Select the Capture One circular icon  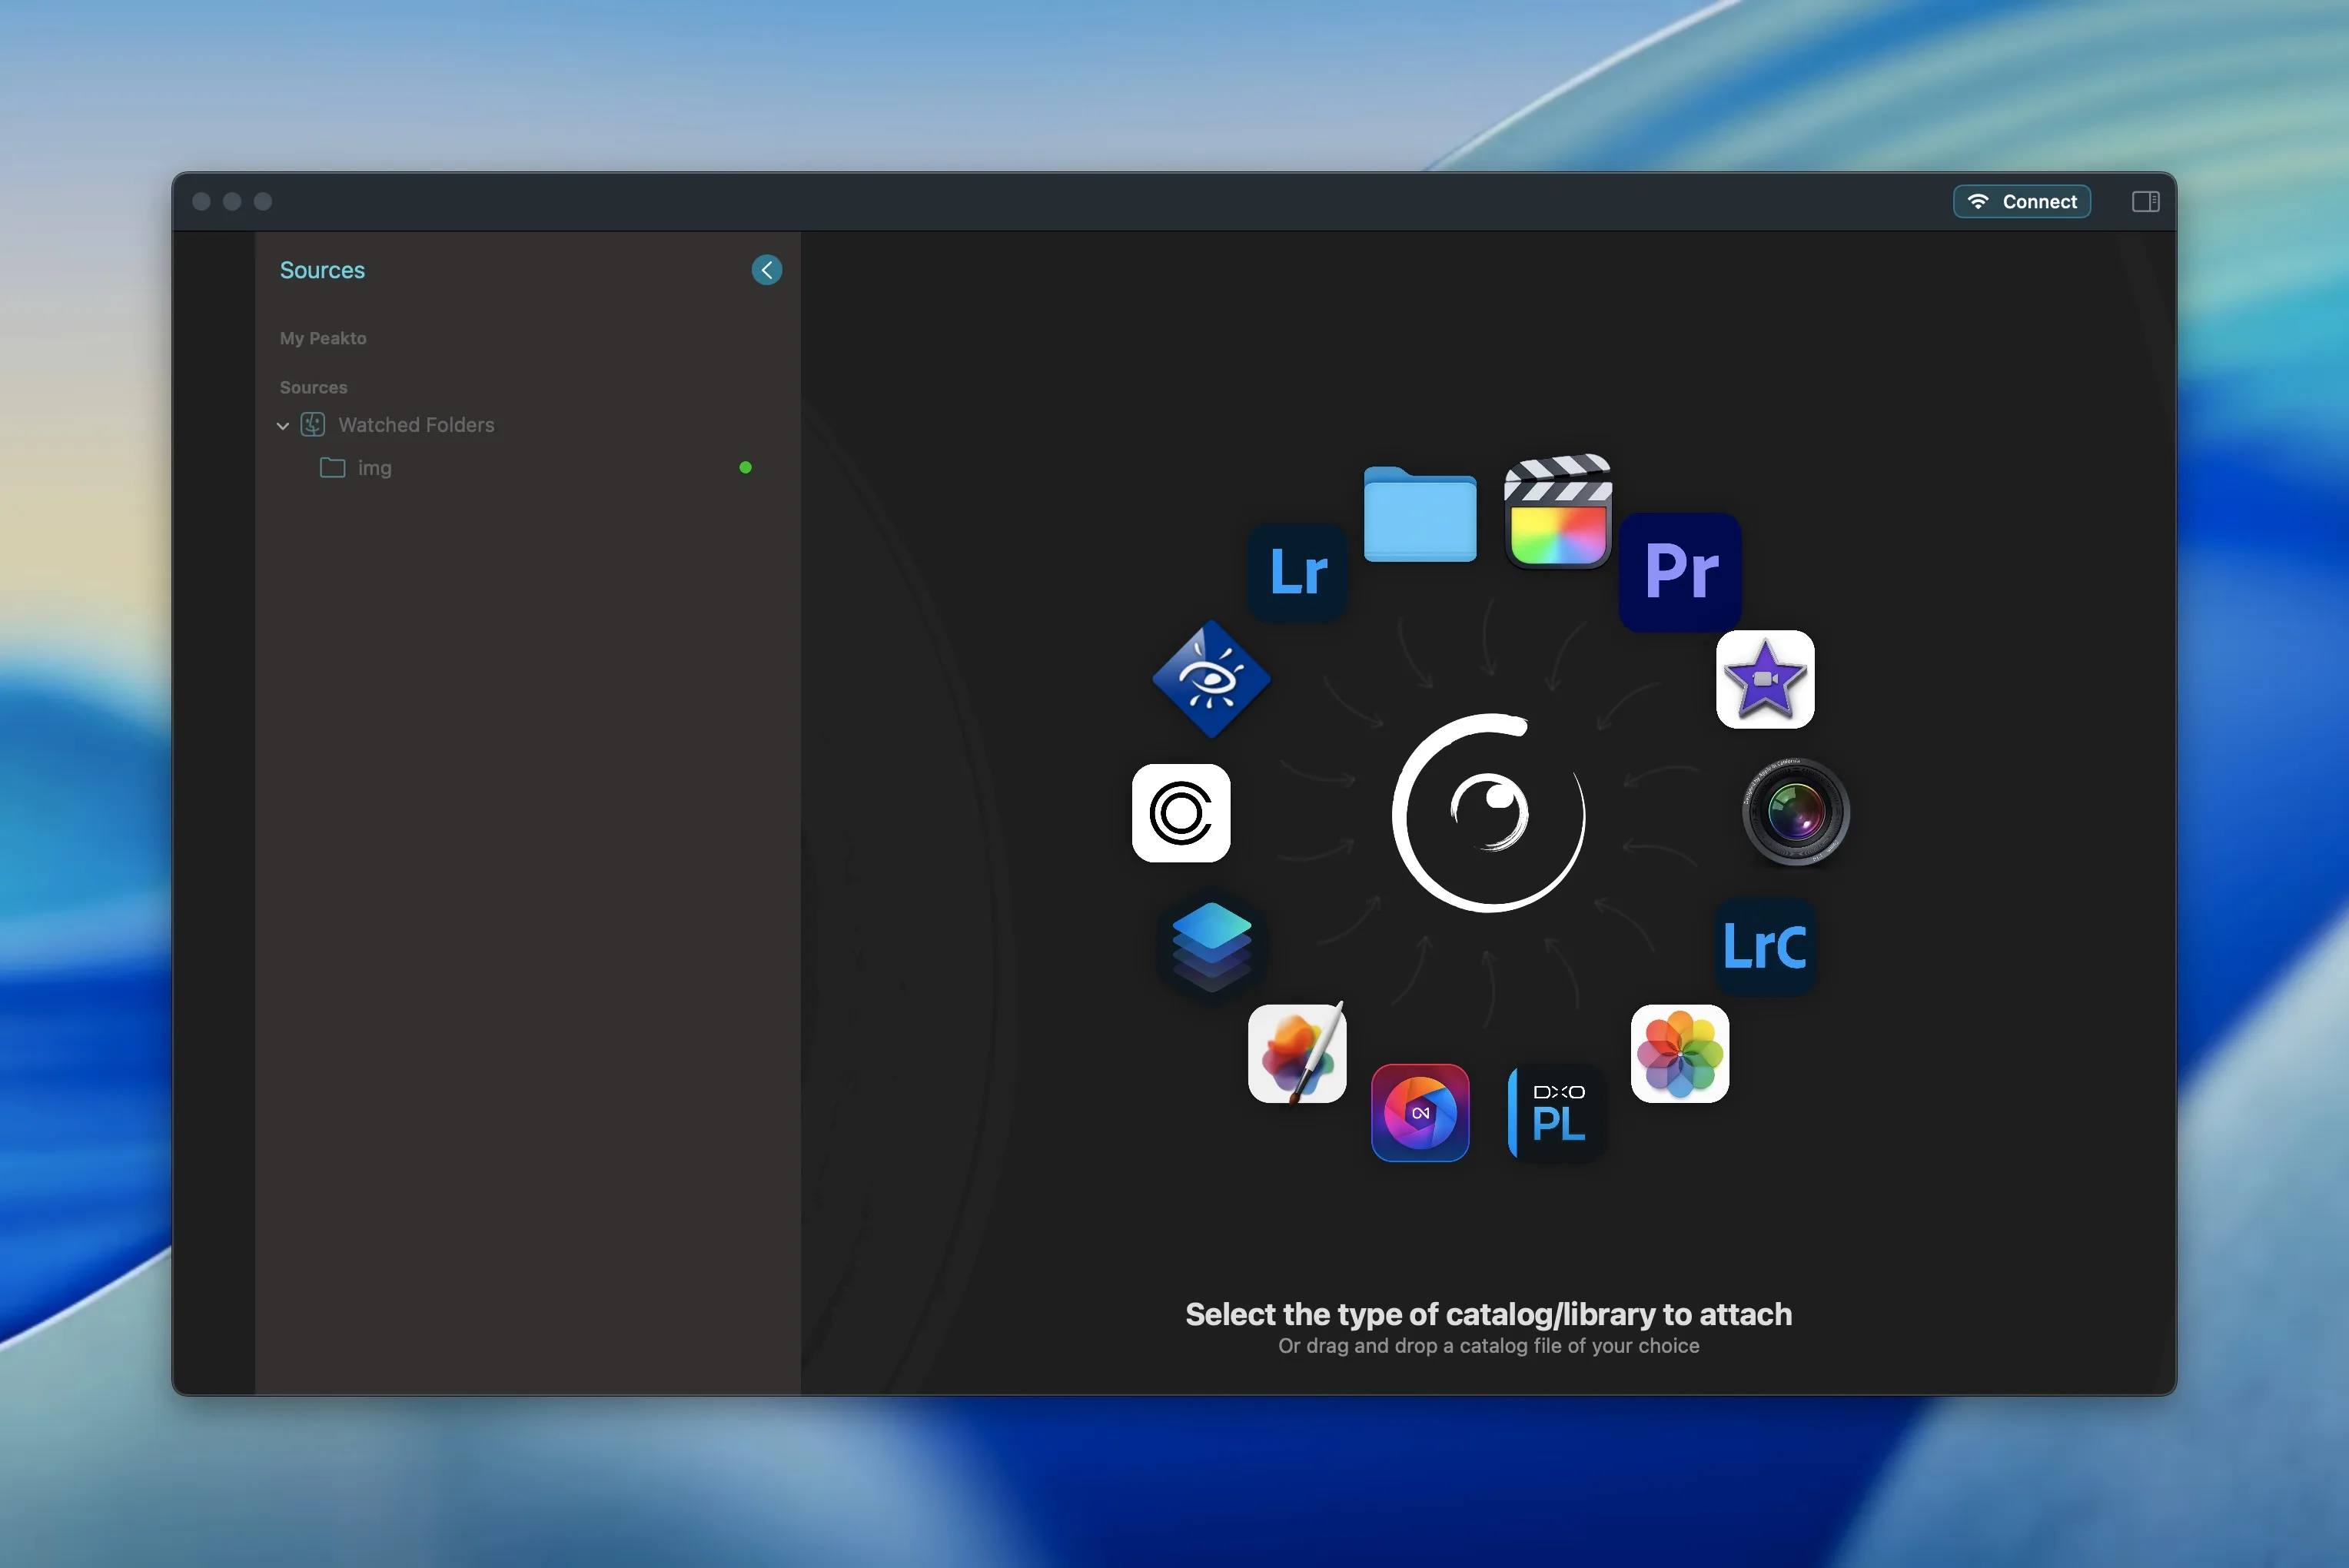[1181, 813]
